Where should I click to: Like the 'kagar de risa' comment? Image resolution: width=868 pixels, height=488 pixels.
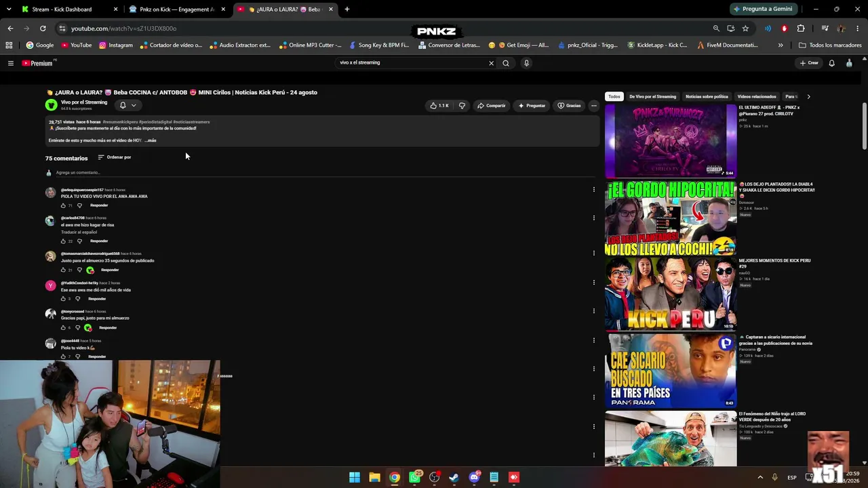(64, 241)
